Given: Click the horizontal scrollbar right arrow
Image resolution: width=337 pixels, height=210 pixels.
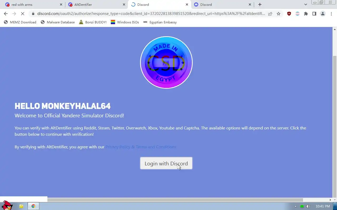Looking at the screenshot, I should (x=330, y=200).
